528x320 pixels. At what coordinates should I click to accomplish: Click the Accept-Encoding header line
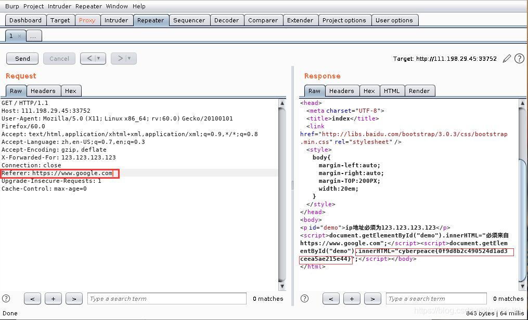pyautogui.click(x=54, y=150)
